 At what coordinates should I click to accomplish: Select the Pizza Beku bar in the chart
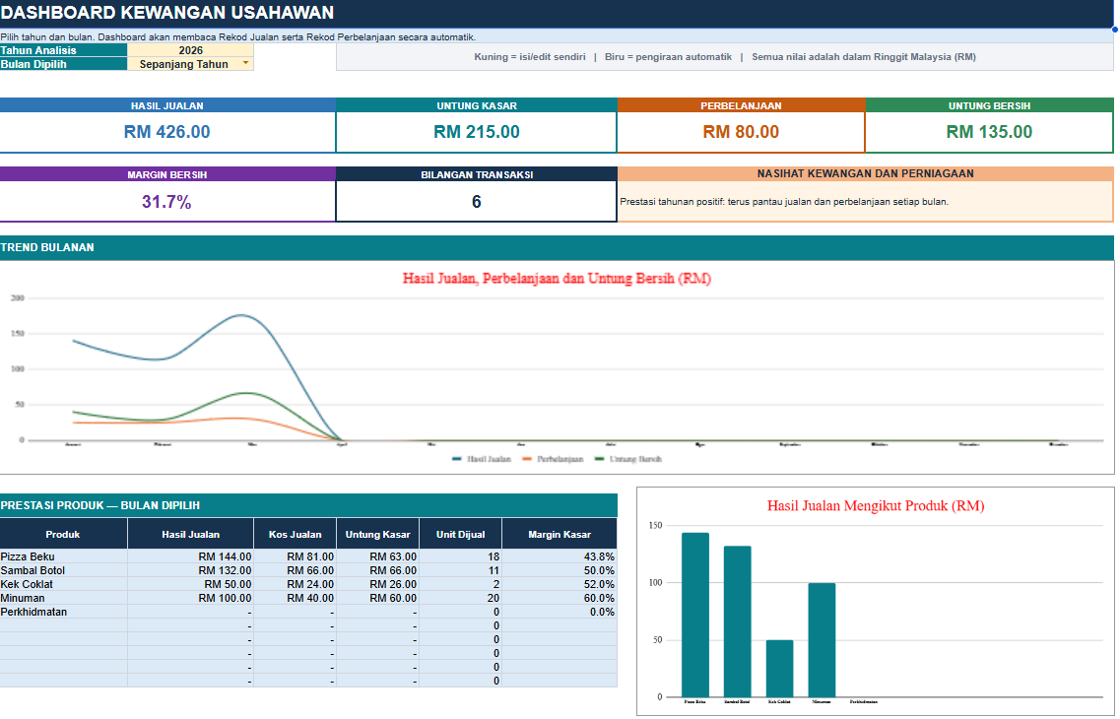(695, 615)
